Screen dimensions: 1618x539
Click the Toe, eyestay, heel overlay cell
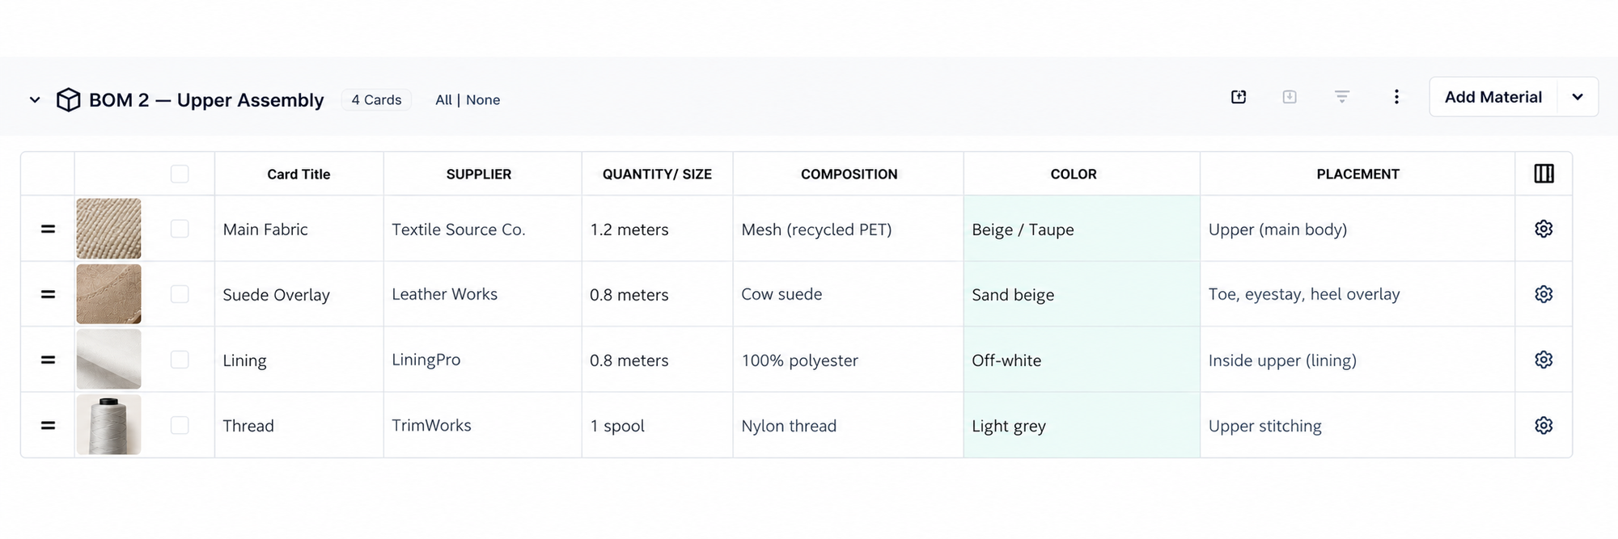[1358, 294]
